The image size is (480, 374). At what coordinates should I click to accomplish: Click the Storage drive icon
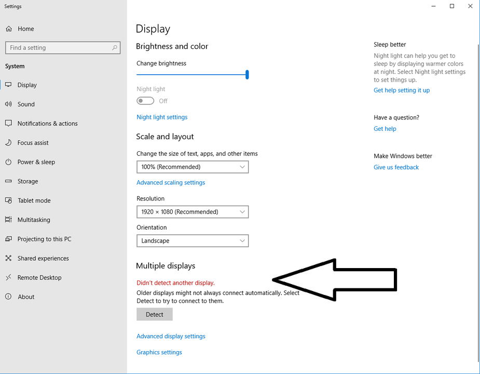pyautogui.click(x=8, y=181)
